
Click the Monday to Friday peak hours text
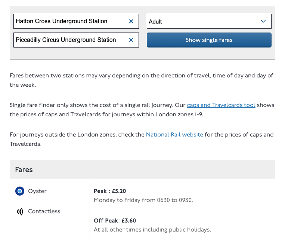[x=143, y=200]
